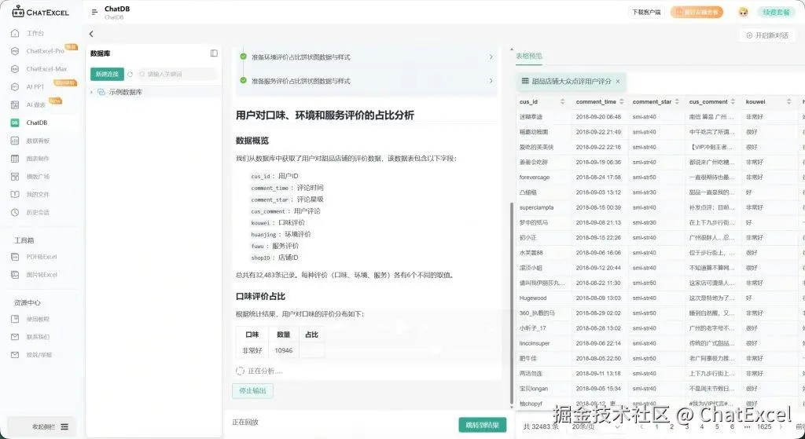The image size is (805, 439).
Task: Click the 10946 value in taste table
Action: [x=283, y=351]
